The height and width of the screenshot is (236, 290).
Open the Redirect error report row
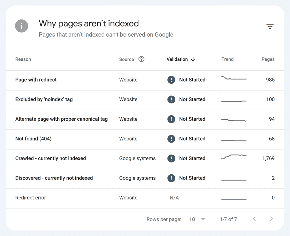[31, 198]
